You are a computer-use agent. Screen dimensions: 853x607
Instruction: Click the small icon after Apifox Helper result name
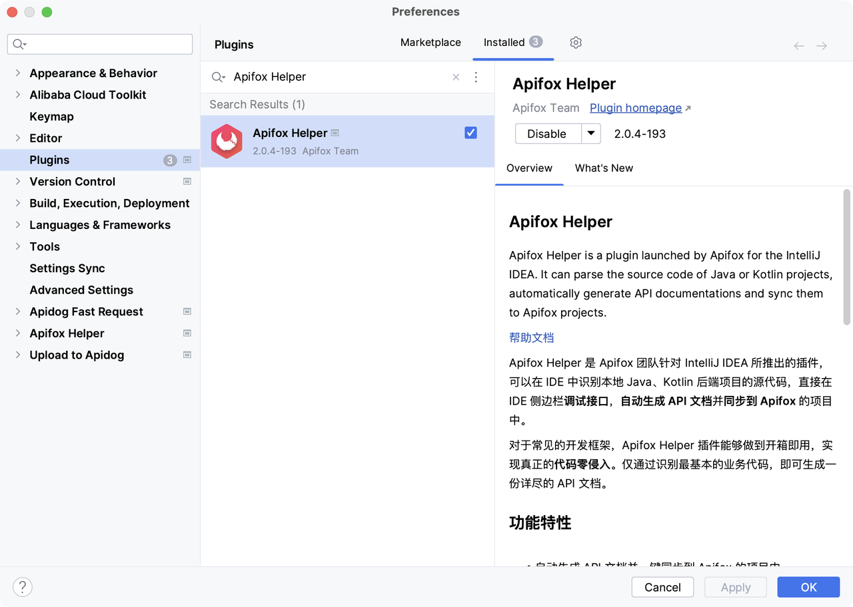pyautogui.click(x=335, y=133)
